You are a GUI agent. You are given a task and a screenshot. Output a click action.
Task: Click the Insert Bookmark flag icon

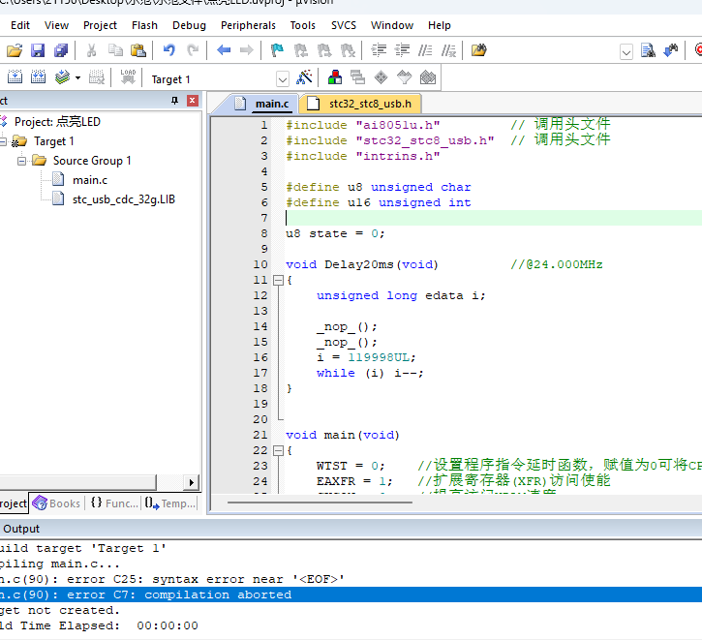[x=278, y=50]
